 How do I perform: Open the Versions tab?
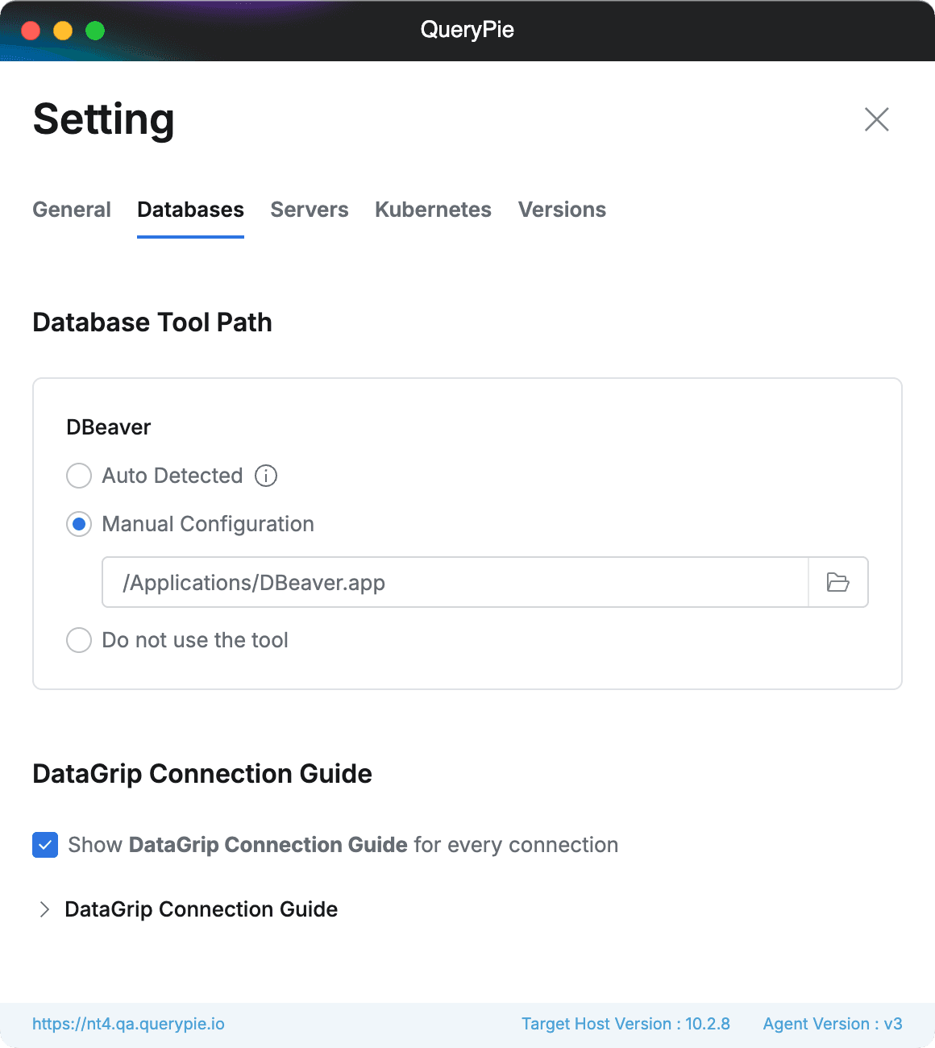pos(562,210)
